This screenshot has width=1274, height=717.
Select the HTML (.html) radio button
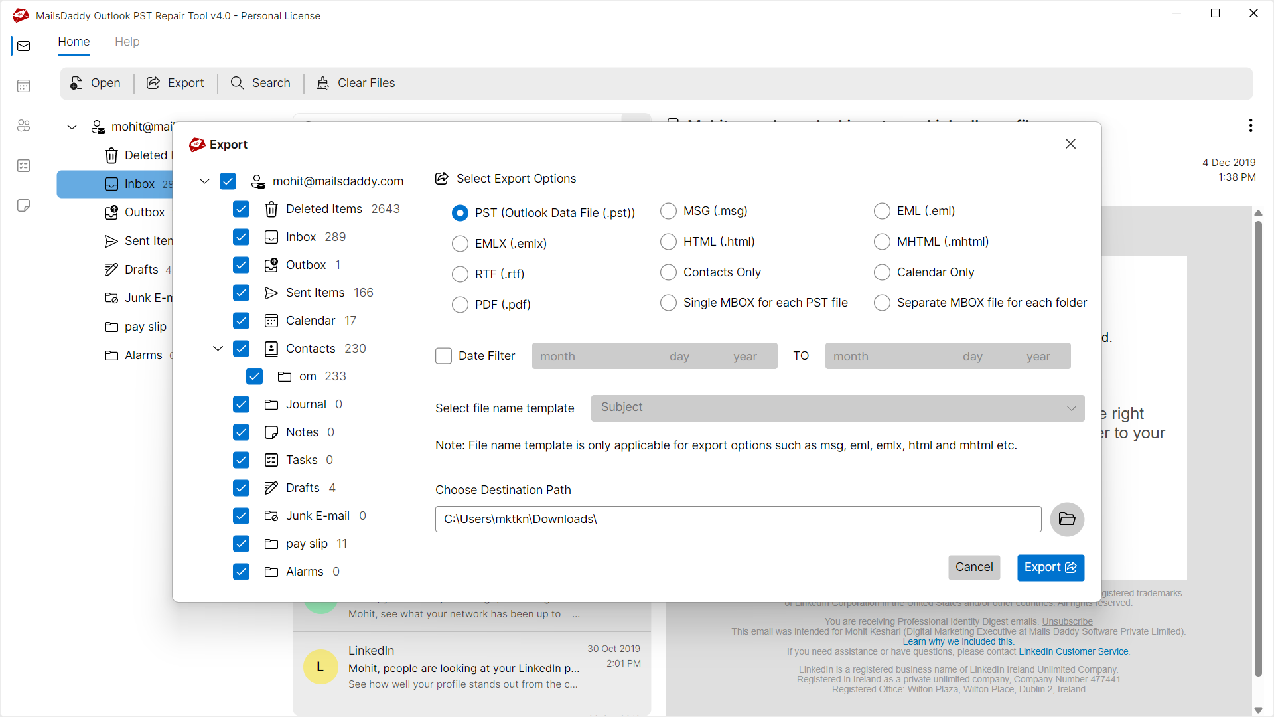pyautogui.click(x=668, y=242)
